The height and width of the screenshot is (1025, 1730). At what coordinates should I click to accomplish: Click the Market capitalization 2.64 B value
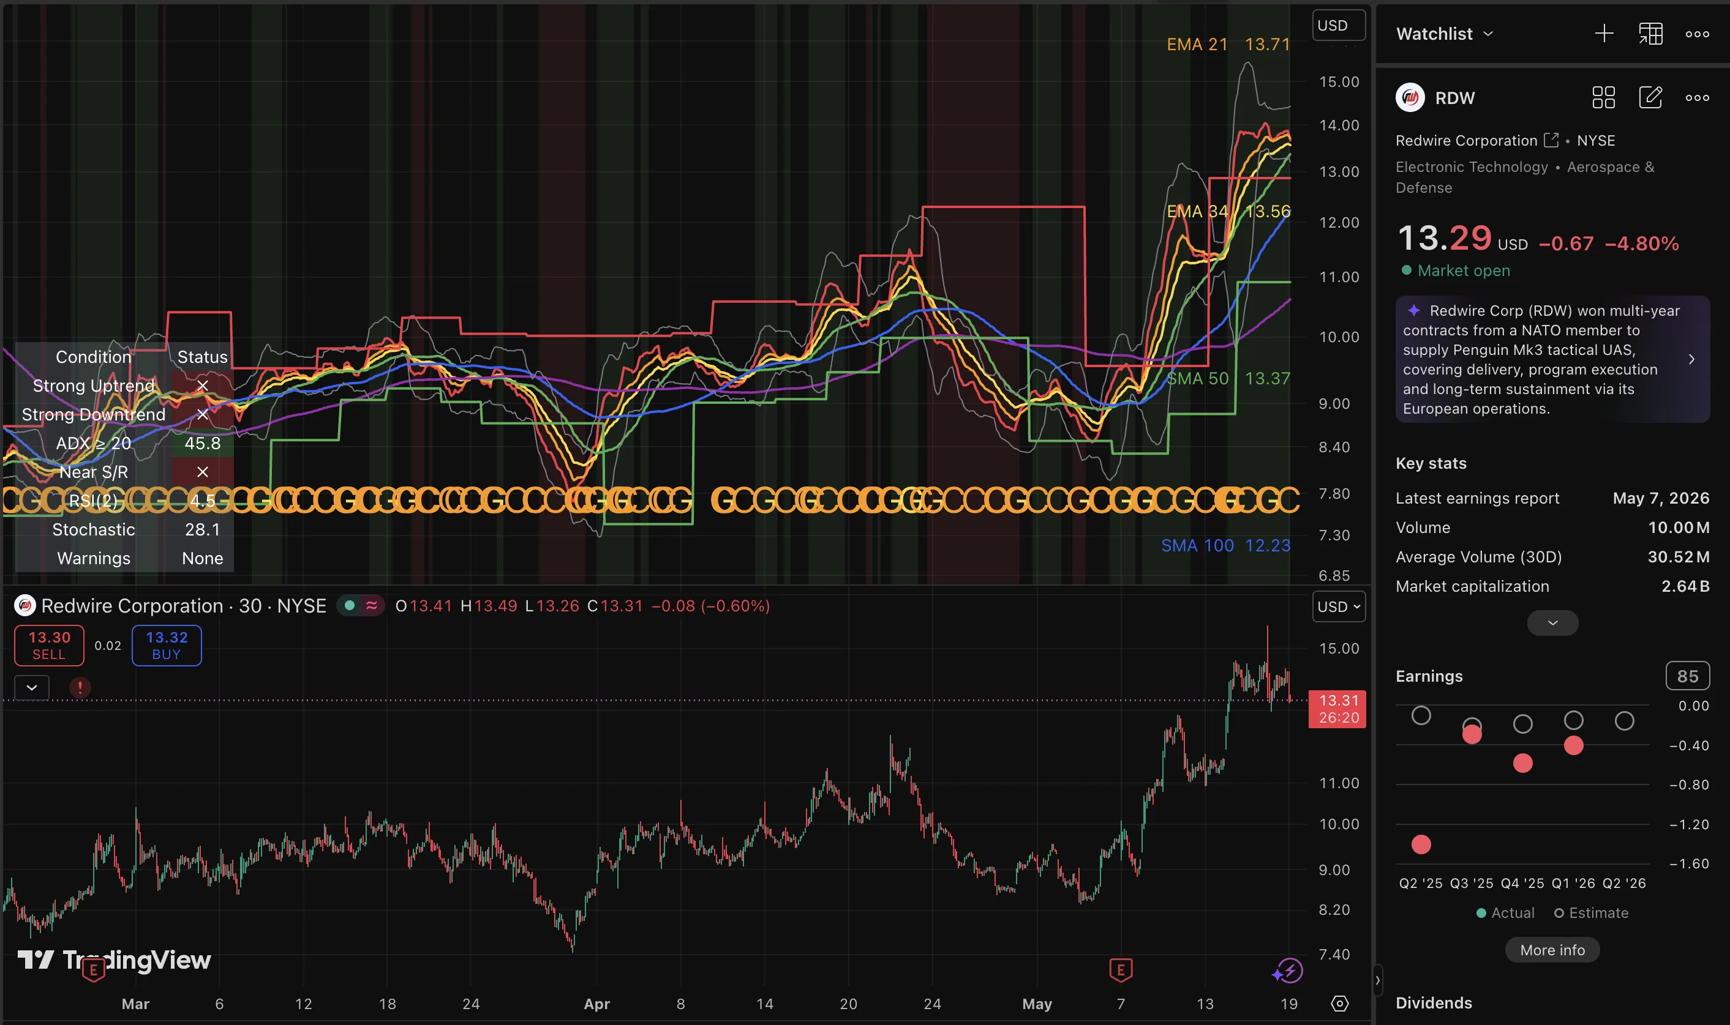1685,586
